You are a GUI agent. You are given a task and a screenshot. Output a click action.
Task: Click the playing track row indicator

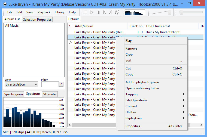pos(70,42)
